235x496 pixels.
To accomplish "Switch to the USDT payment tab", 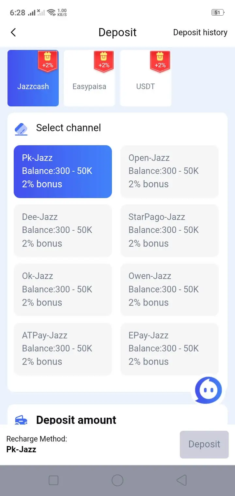I will tap(146, 87).
